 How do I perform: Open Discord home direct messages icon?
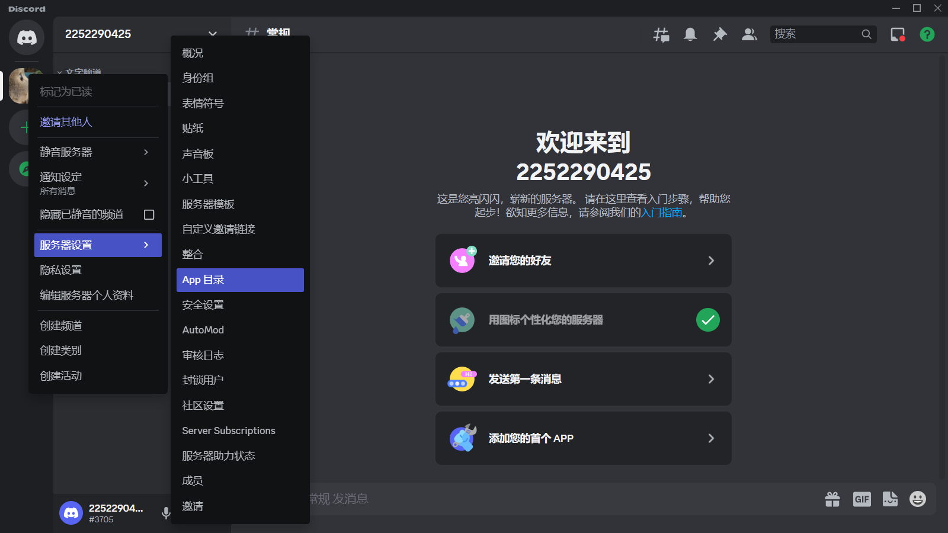click(x=27, y=37)
